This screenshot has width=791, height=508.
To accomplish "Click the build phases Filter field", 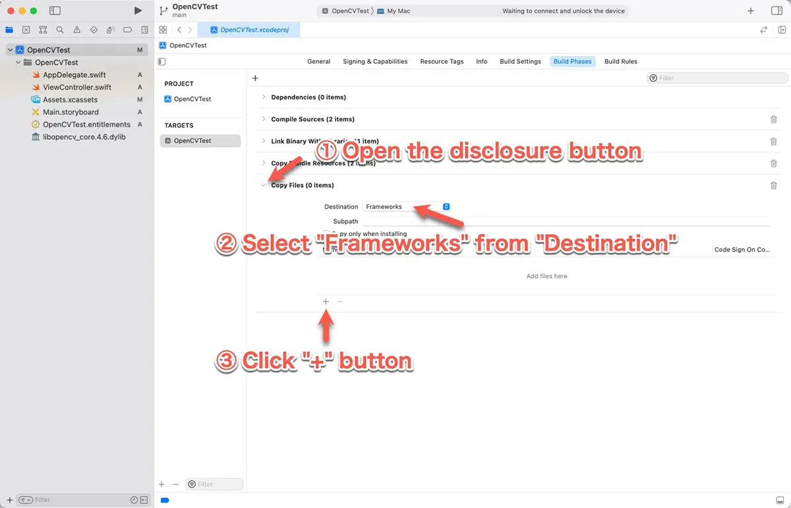I will point(717,78).
